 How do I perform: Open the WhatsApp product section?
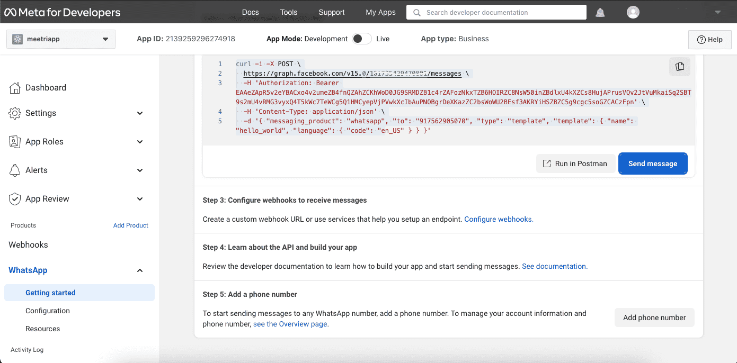pyautogui.click(x=28, y=270)
